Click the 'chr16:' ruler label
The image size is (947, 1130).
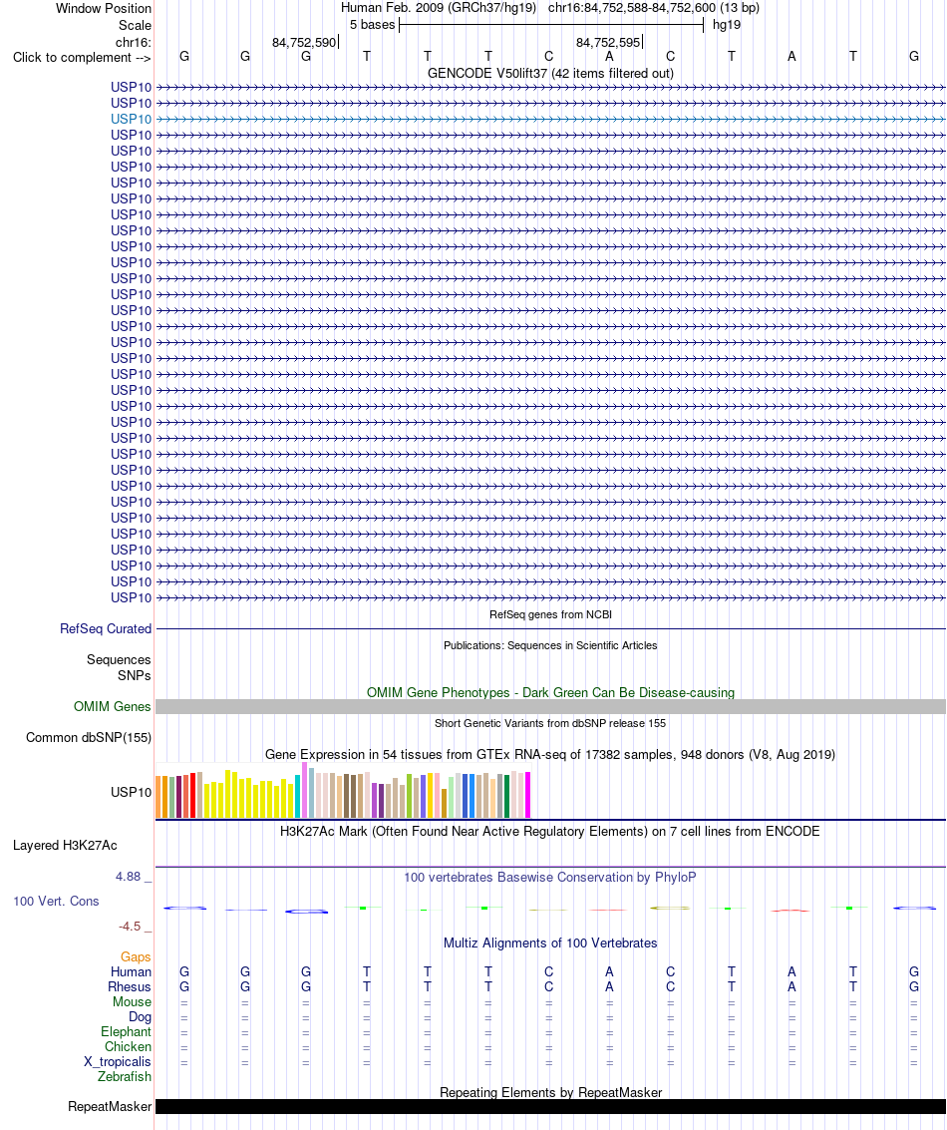[134, 43]
